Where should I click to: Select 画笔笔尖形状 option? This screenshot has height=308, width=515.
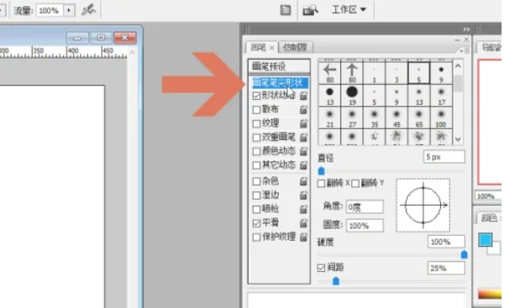(280, 82)
